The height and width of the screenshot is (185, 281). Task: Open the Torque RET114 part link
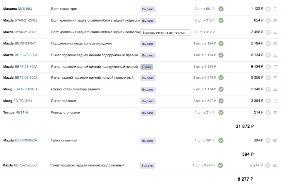(x=22, y=113)
